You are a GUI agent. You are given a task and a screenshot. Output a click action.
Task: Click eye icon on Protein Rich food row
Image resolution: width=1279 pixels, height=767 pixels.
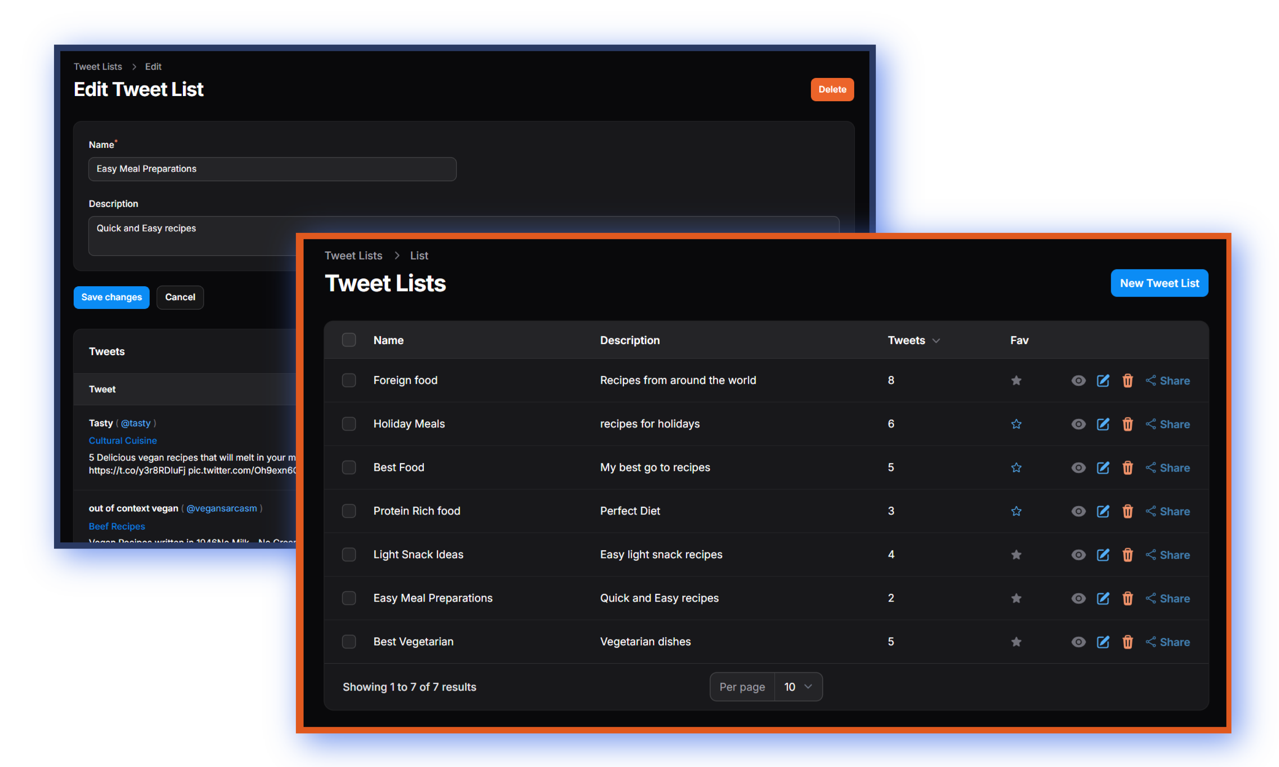click(1078, 511)
